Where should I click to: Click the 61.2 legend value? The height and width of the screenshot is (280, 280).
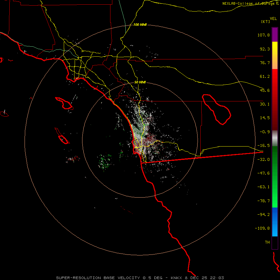point(265,77)
